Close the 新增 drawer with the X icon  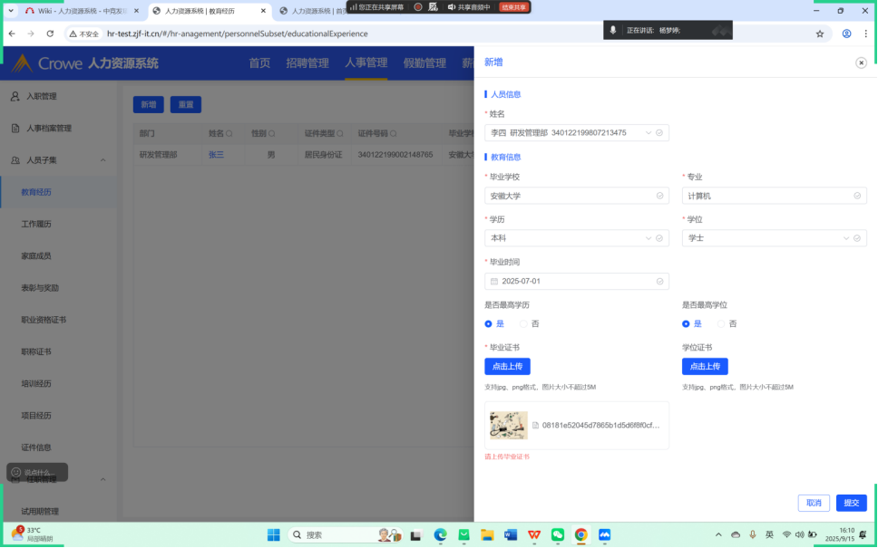tap(861, 62)
